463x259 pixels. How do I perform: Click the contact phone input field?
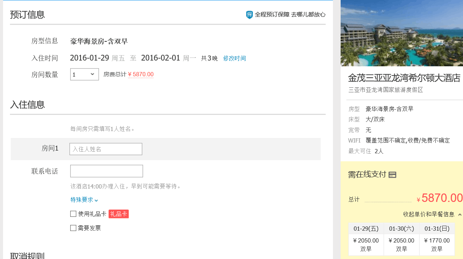pos(107,171)
